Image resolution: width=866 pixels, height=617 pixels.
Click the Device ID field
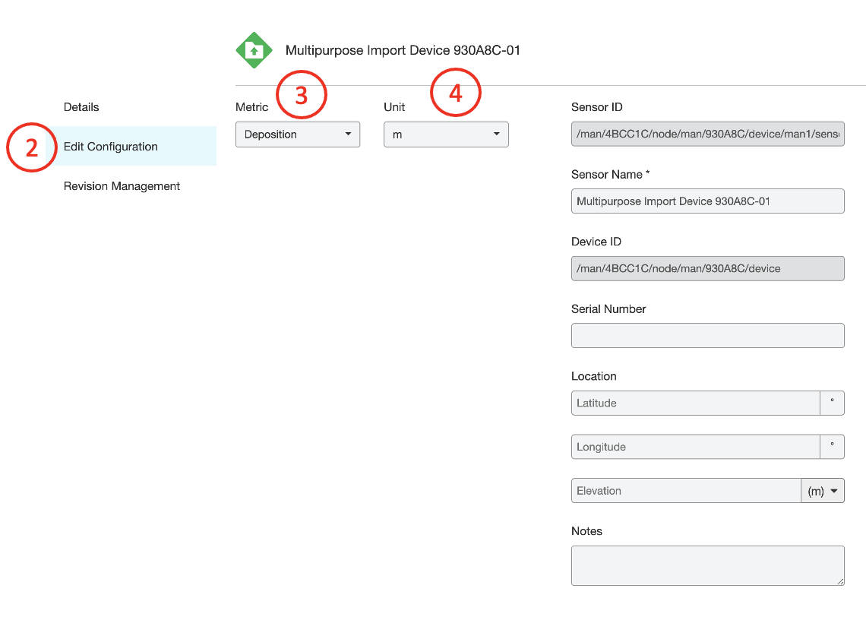coord(707,268)
